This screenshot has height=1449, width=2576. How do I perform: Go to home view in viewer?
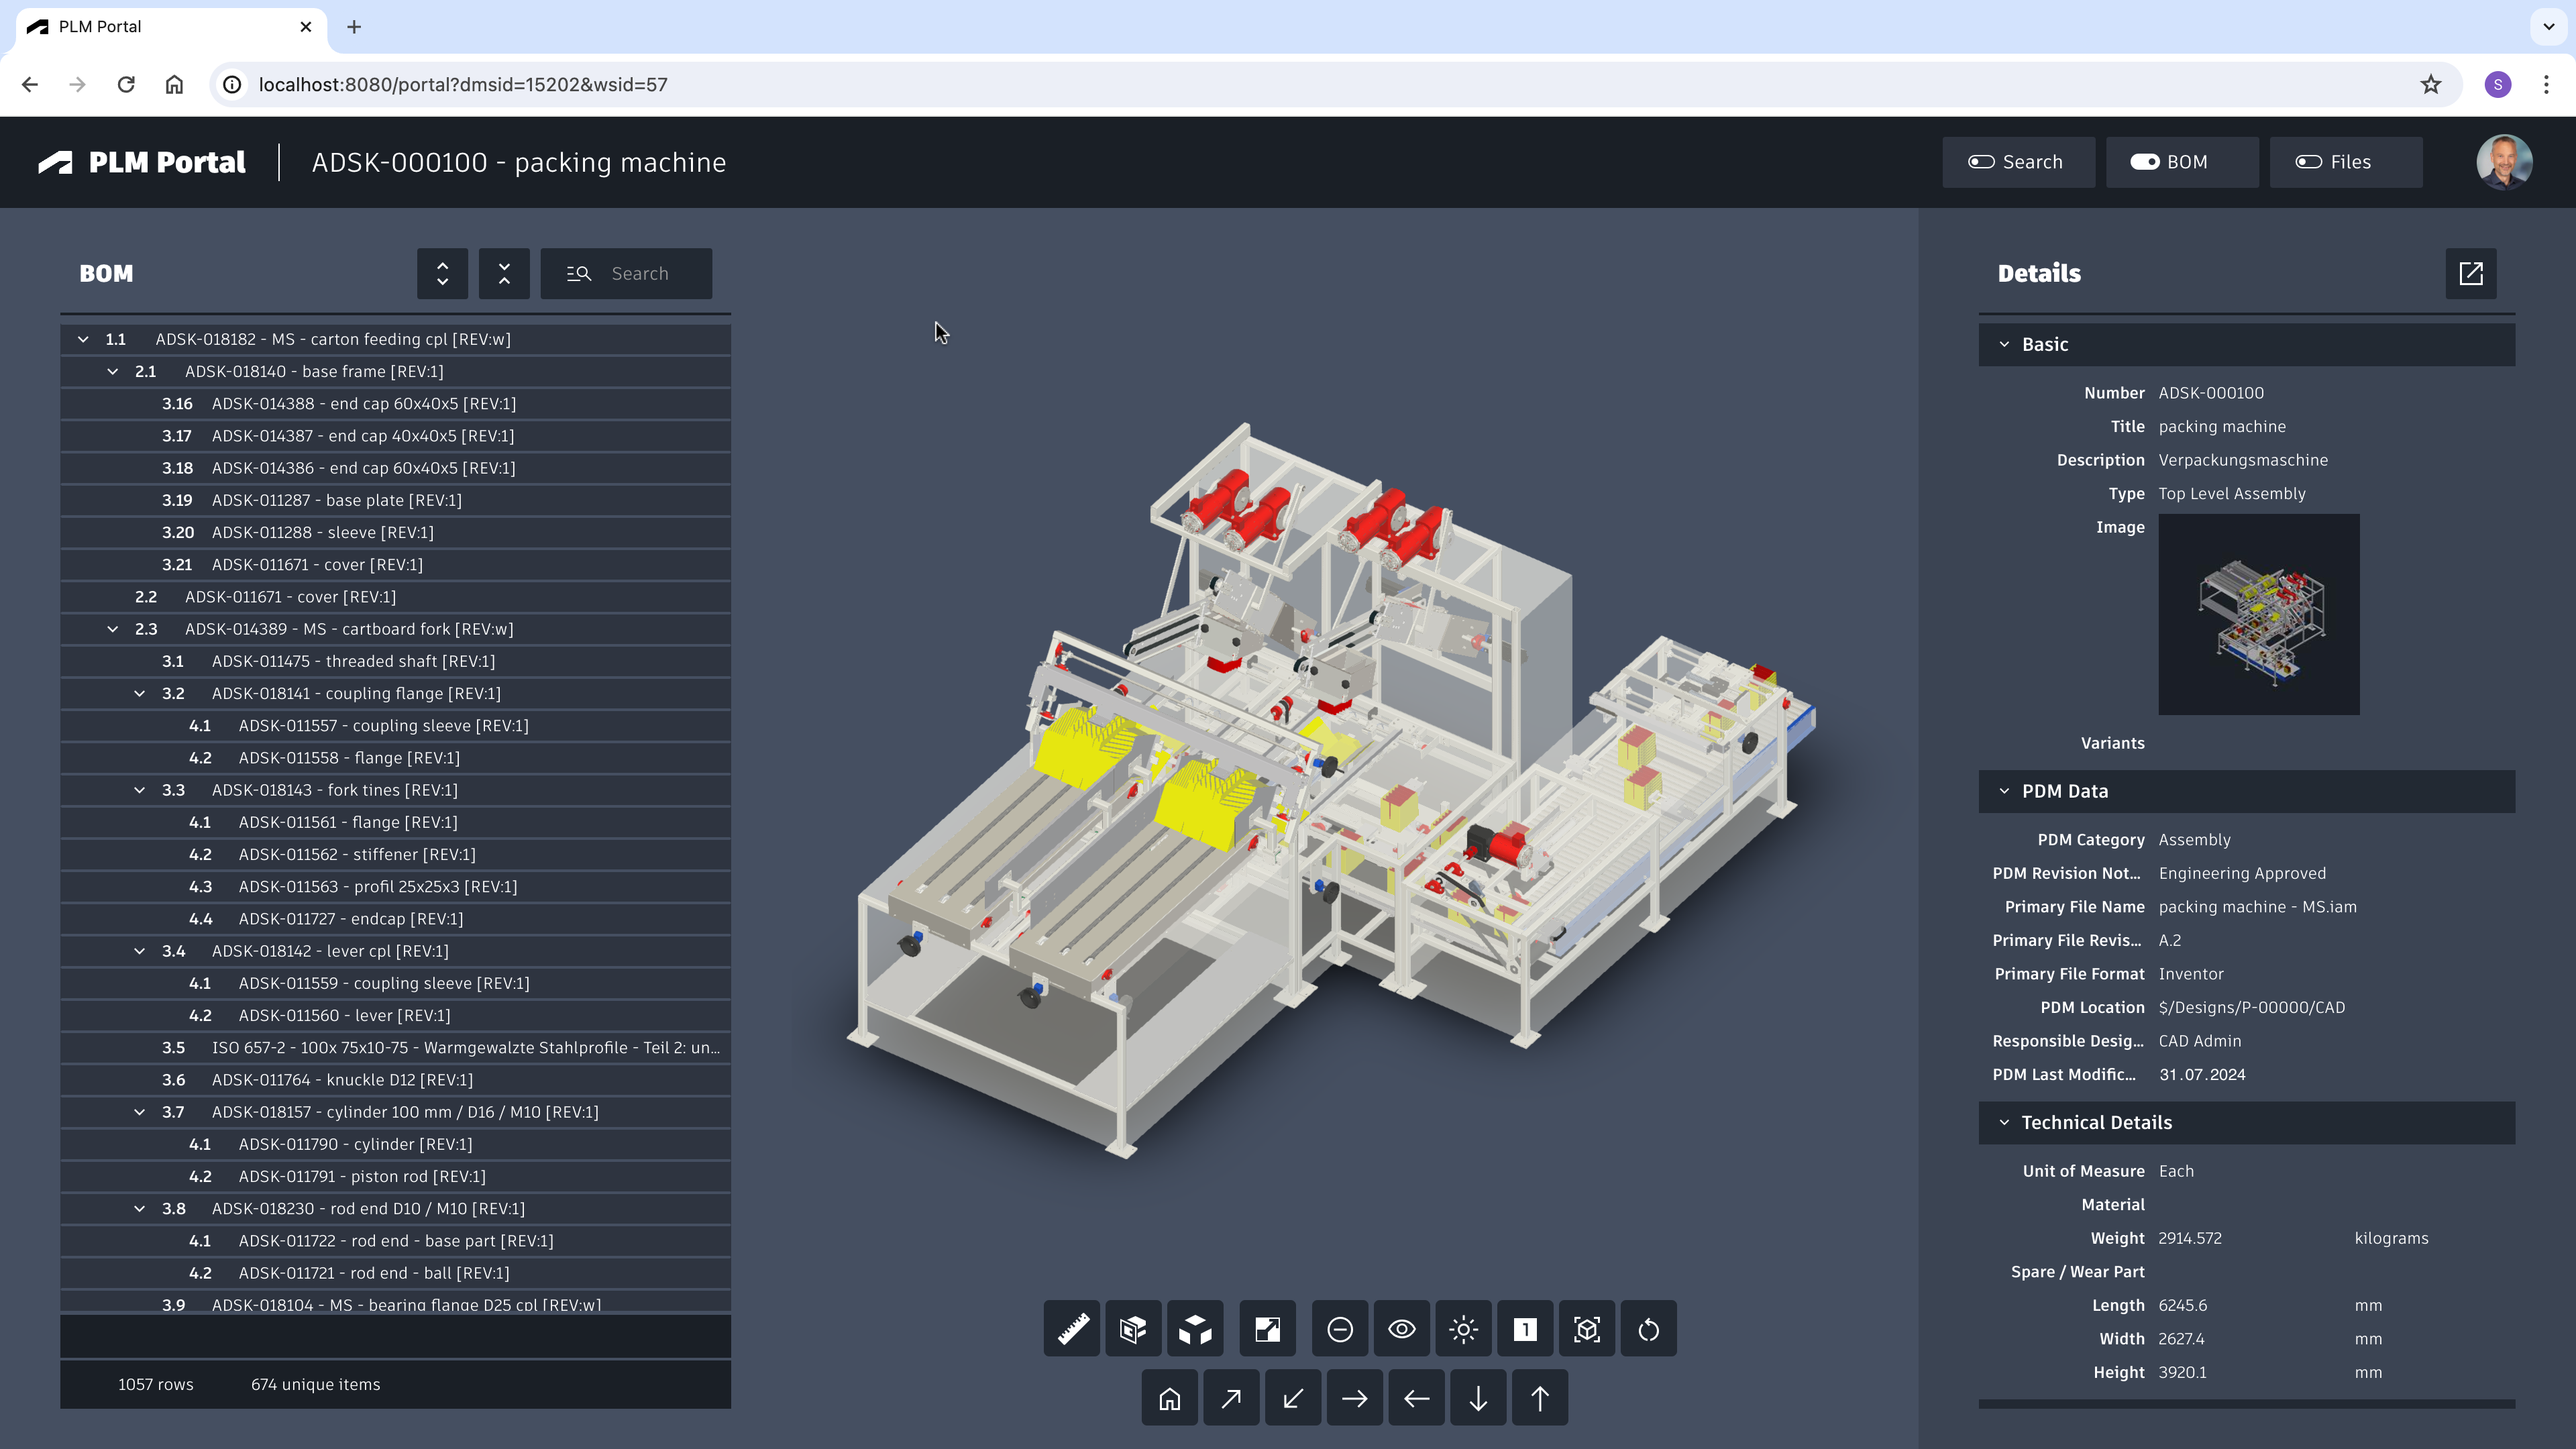point(1169,1398)
